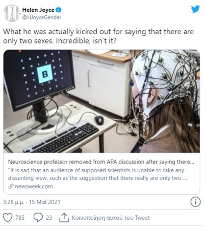Open the tweet timestamp 15 Μαΐ 2021

pyautogui.click(x=44, y=202)
